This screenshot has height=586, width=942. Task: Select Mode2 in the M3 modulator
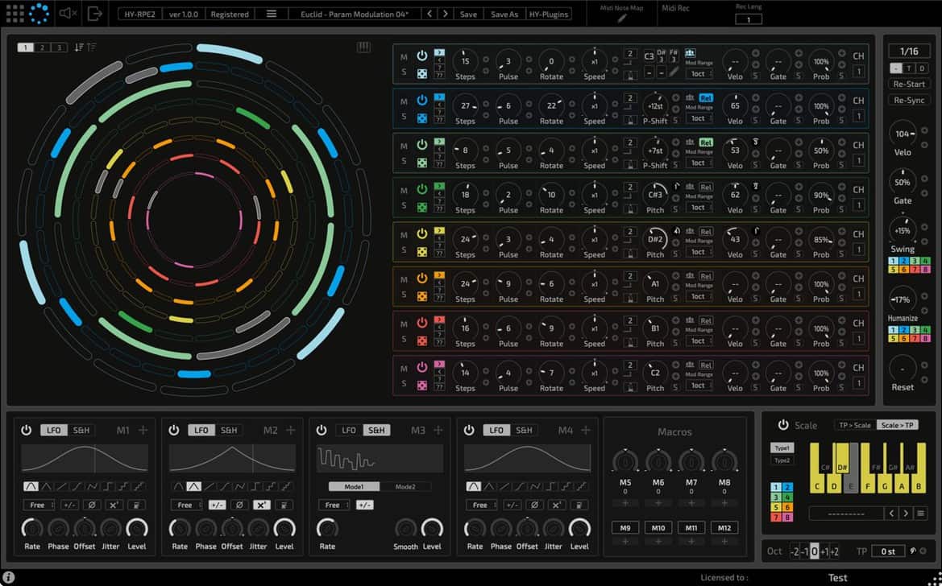[x=405, y=486]
